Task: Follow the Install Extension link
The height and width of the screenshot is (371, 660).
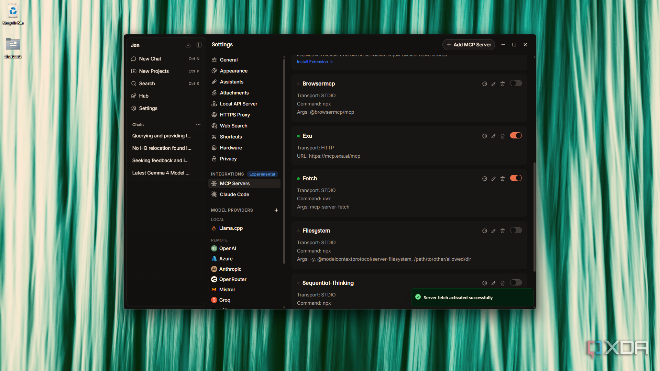Action: tap(315, 62)
